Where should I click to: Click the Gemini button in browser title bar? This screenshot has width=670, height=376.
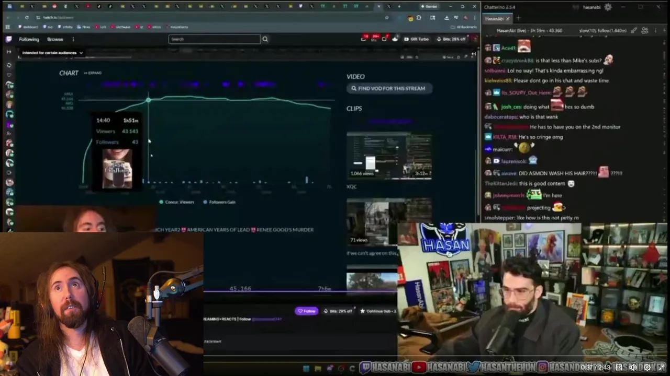429,6
